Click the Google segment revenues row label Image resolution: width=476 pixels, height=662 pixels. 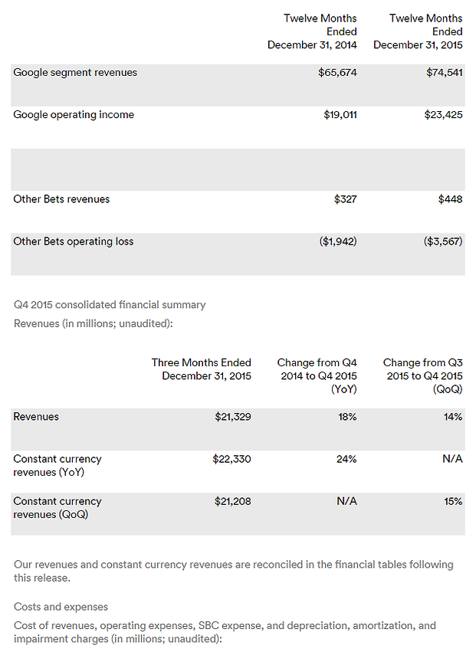click(75, 73)
